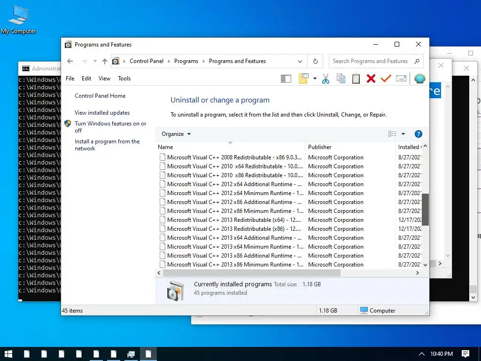Image resolution: width=481 pixels, height=361 pixels.
Task: Click the Control Panel breadcrumb segment
Action: (x=147, y=61)
